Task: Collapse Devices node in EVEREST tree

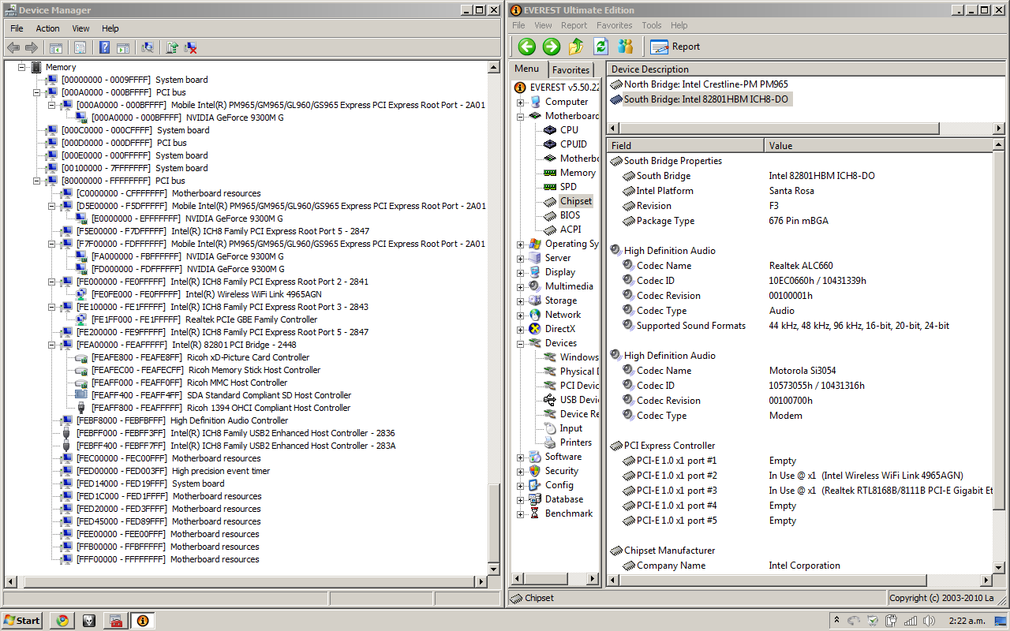Action: [521, 344]
